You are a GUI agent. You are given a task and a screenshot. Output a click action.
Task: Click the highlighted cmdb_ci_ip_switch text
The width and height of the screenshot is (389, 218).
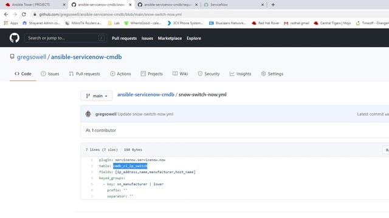[x=130, y=166]
